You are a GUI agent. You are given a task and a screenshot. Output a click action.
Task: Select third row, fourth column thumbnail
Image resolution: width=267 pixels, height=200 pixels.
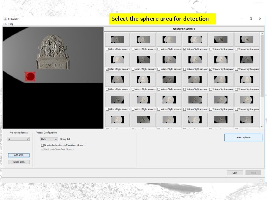195,80
